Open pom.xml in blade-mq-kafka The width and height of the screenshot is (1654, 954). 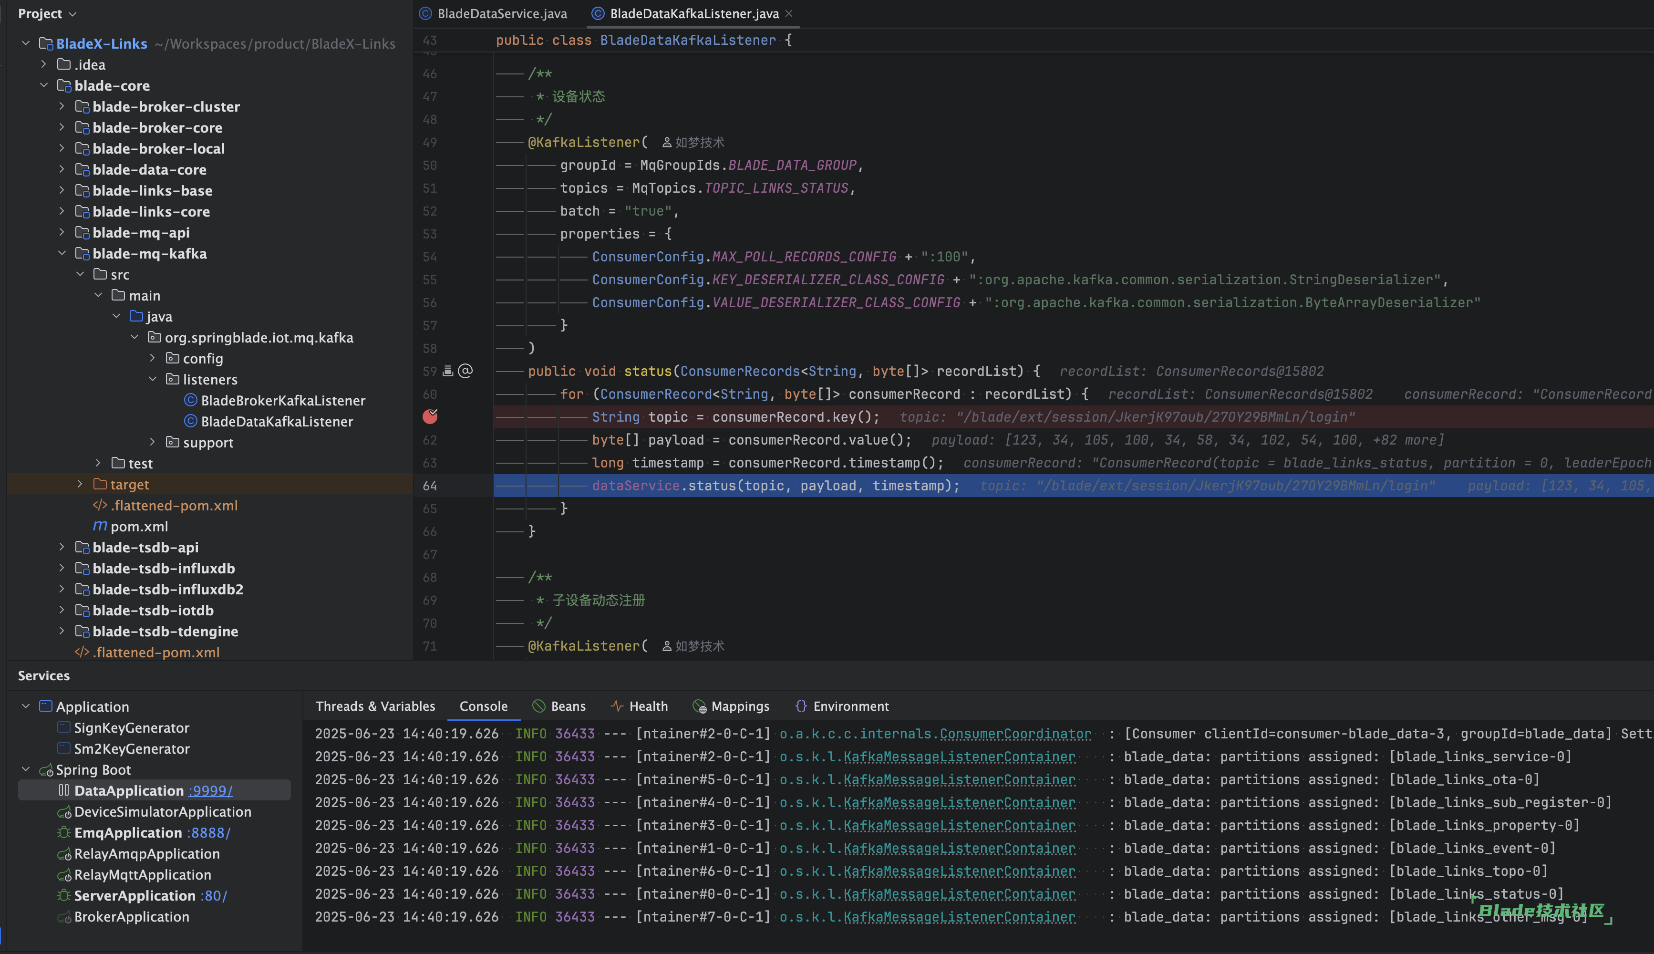(x=139, y=526)
